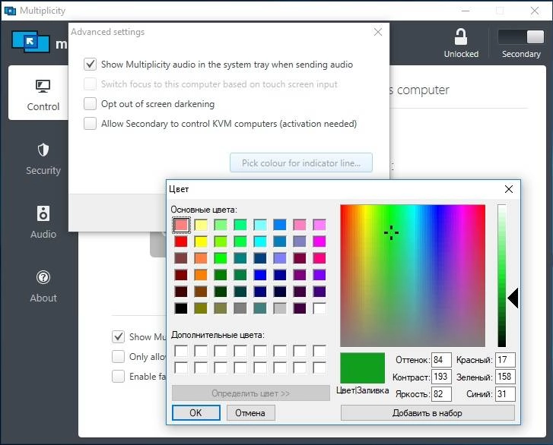Confirm colour with OK button
The width and height of the screenshot is (553, 445).
pyautogui.click(x=195, y=412)
